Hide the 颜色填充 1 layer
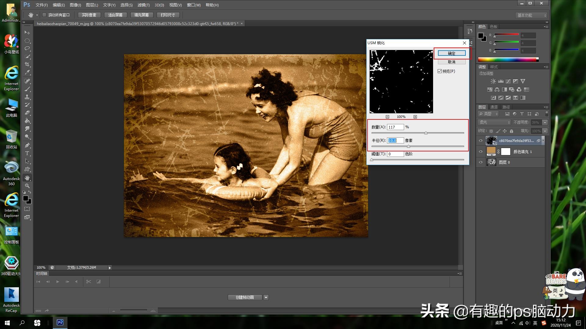Viewport: 586px width, 329px height. pos(481,151)
